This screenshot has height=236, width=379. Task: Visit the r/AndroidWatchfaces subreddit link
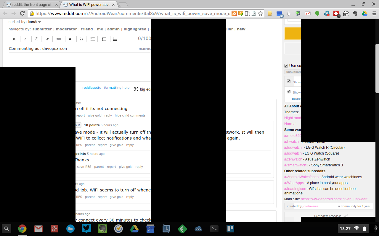click(301, 177)
